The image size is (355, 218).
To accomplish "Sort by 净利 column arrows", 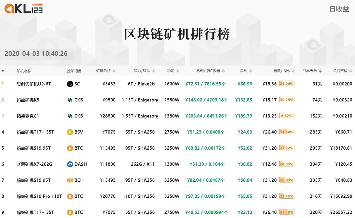I will pyautogui.click(x=250, y=71).
